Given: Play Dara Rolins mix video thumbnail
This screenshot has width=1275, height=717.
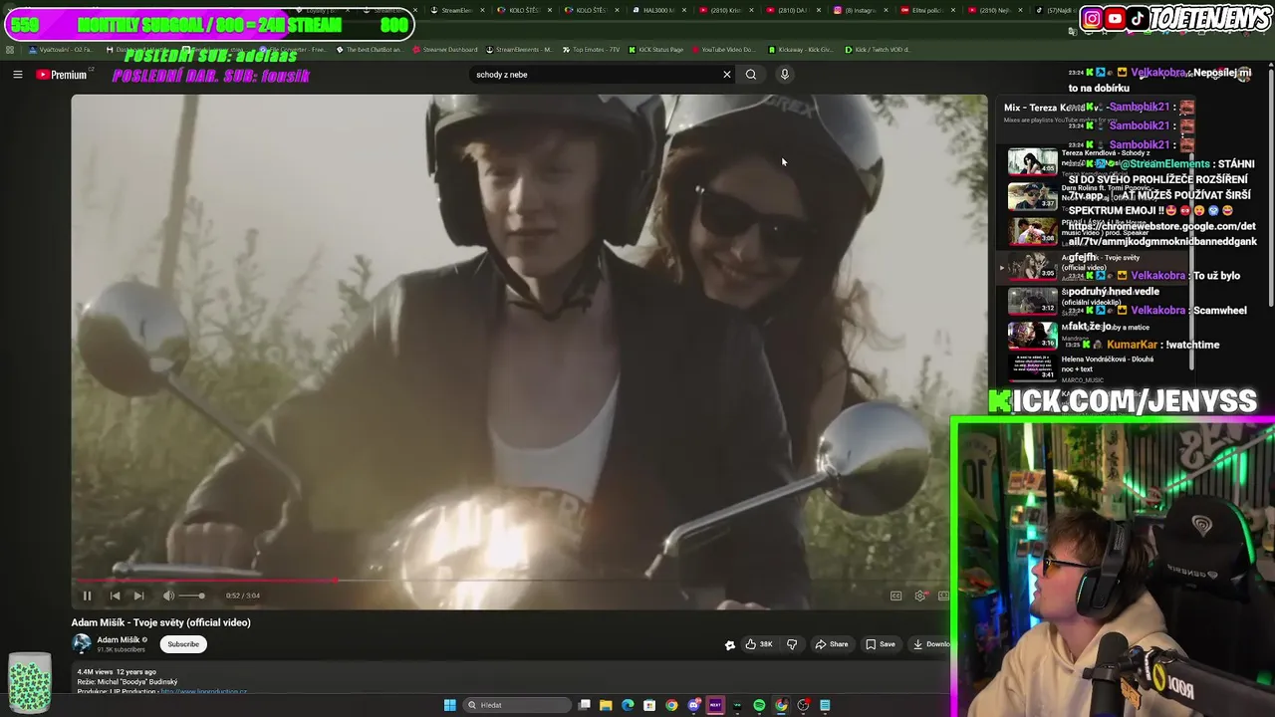Looking at the screenshot, I should coord(1032,196).
